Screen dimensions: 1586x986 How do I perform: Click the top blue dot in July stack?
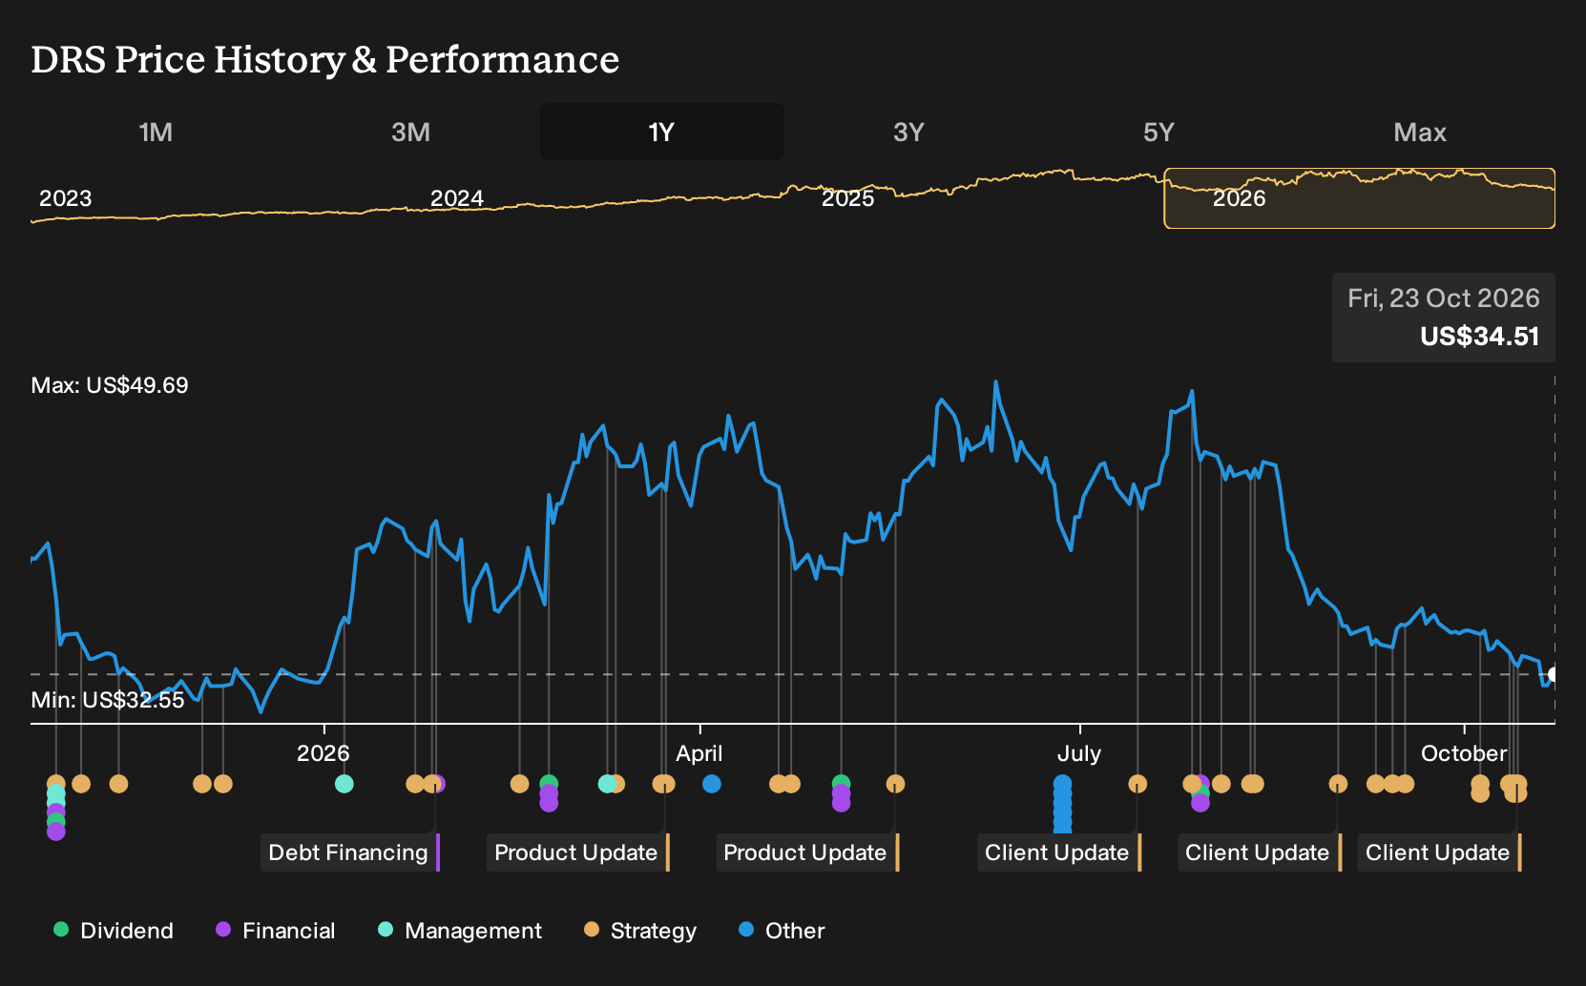[x=1062, y=784]
